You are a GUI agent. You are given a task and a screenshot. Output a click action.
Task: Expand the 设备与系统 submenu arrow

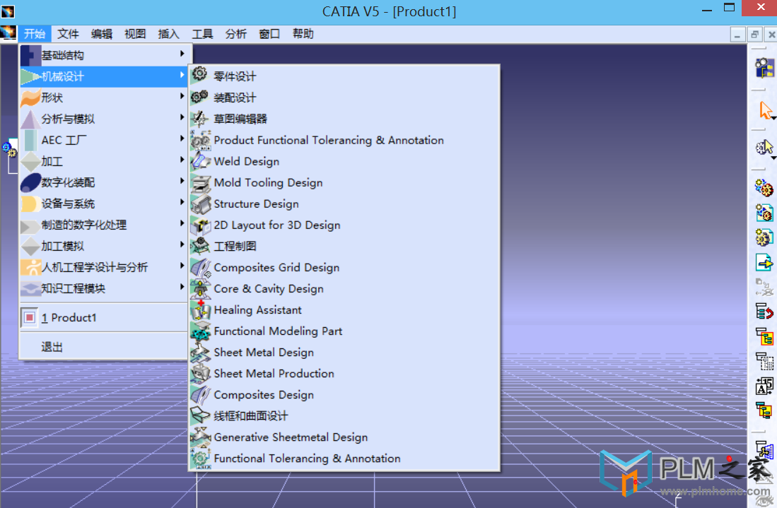(x=182, y=202)
